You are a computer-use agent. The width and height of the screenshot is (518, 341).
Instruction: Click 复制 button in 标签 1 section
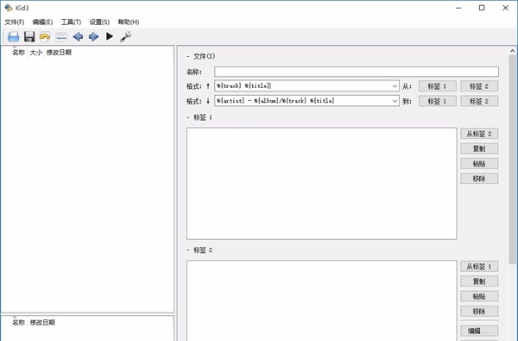[479, 148]
